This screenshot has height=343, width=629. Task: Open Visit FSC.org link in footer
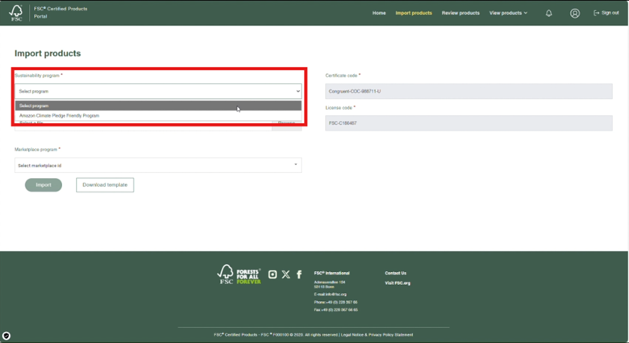pyautogui.click(x=398, y=283)
